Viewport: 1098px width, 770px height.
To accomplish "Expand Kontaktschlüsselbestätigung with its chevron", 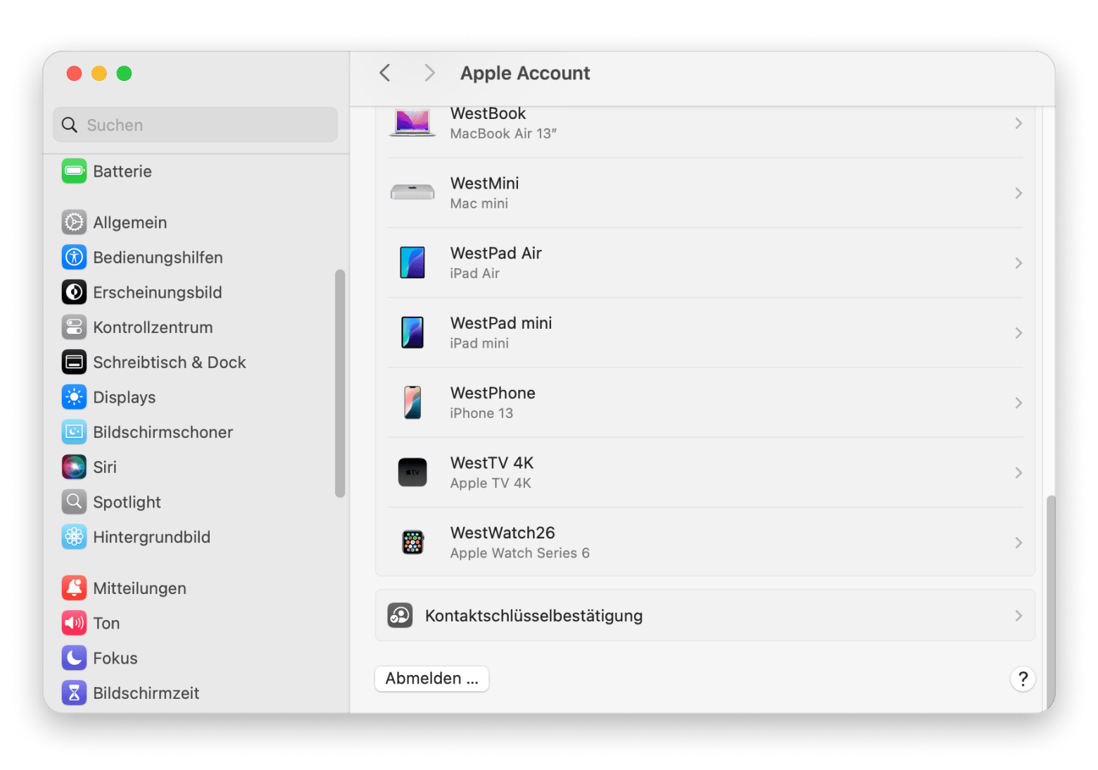I will (1018, 616).
